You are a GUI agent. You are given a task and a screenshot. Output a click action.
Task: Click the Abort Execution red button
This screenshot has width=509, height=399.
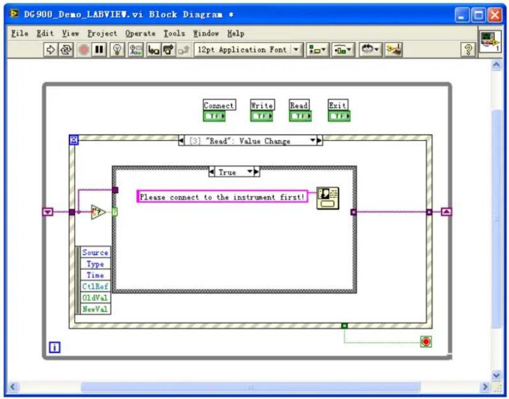click(x=84, y=50)
